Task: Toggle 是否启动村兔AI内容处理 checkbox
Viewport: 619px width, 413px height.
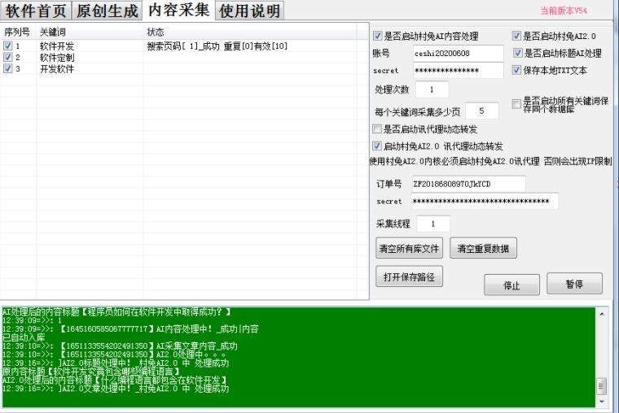Action: 377,36
